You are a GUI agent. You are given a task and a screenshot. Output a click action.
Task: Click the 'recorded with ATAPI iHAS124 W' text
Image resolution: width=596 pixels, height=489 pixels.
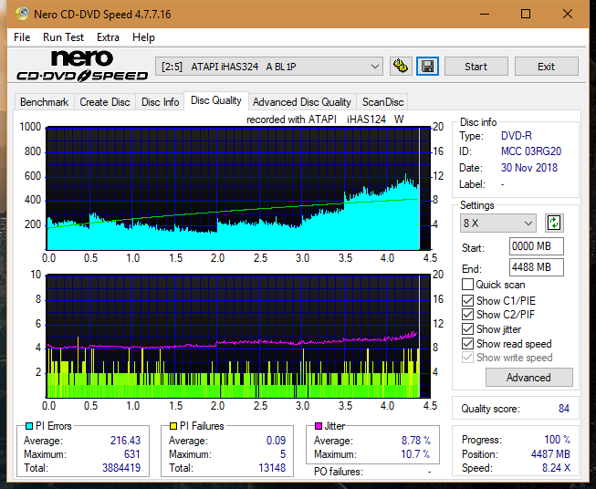coord(325,120)
